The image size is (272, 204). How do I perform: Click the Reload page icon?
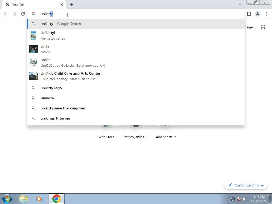23,14
